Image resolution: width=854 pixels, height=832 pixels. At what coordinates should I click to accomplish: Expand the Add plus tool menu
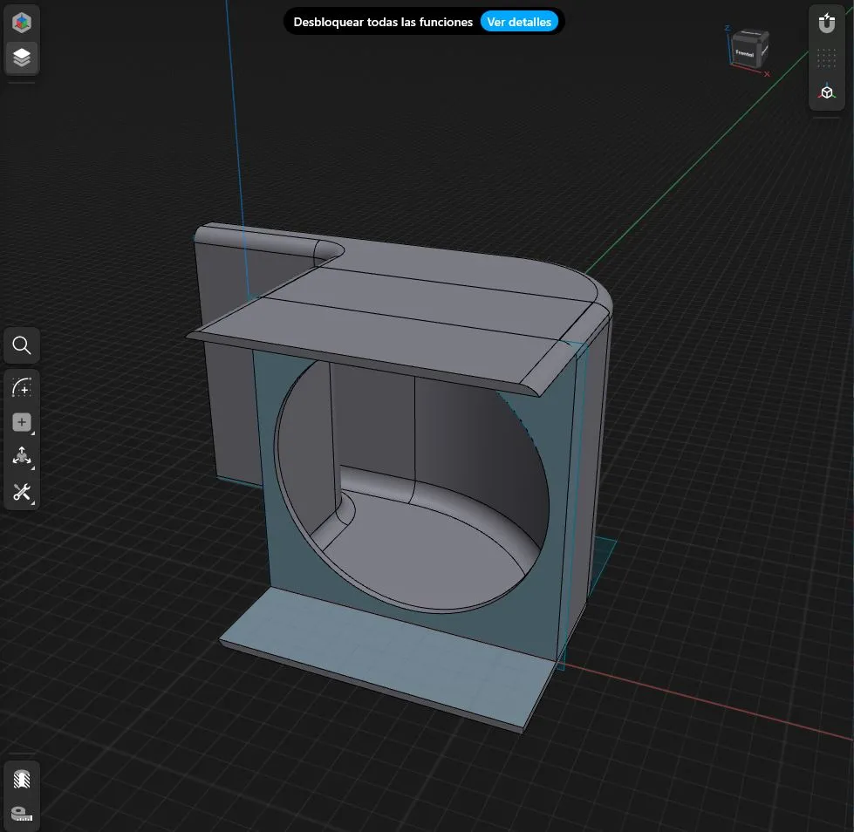pos(22,422)
